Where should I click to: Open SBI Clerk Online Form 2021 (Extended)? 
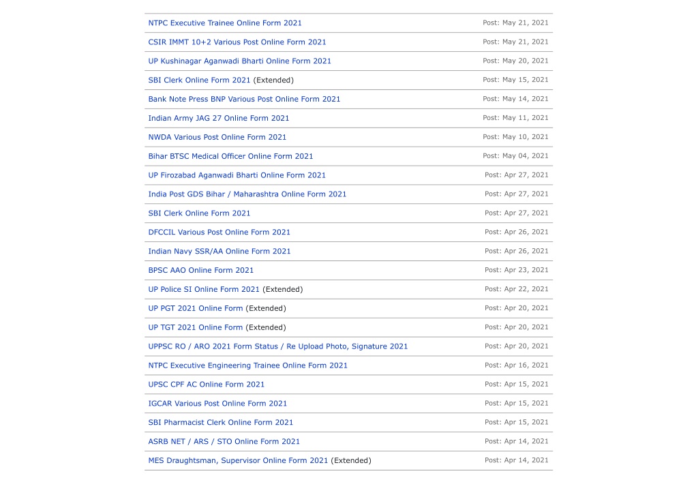[x=199, y=80]
